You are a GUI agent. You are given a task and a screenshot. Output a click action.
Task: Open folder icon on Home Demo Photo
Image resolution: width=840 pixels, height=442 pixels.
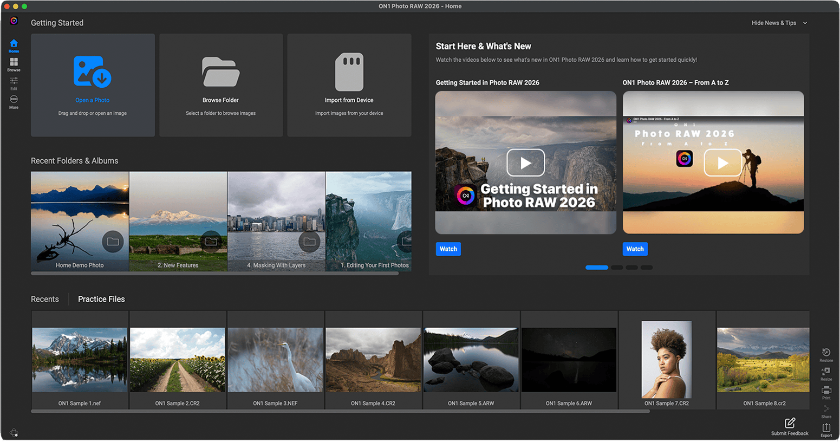113,242
